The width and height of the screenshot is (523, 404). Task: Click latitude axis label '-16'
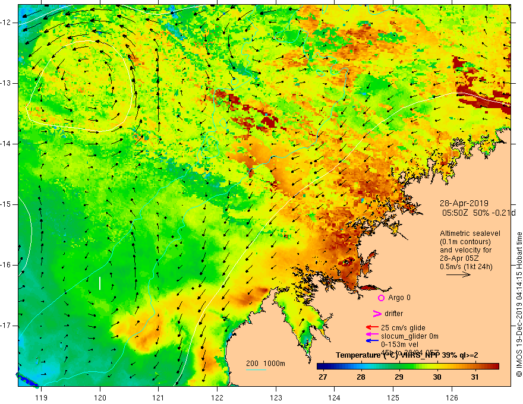tap(6, 265)
